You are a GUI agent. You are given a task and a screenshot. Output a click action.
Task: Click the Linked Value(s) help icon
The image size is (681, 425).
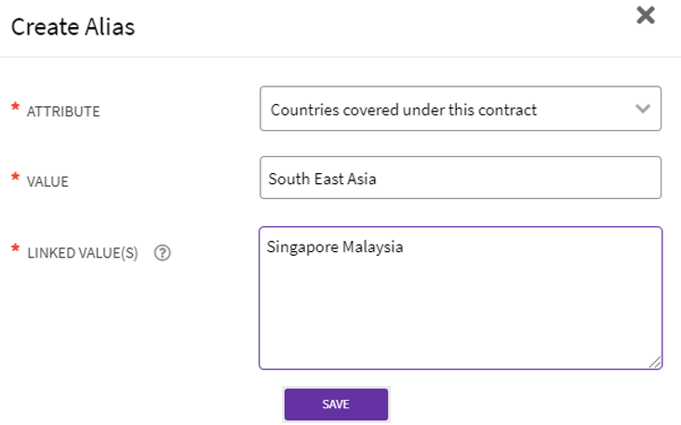(x=162, y=252)
